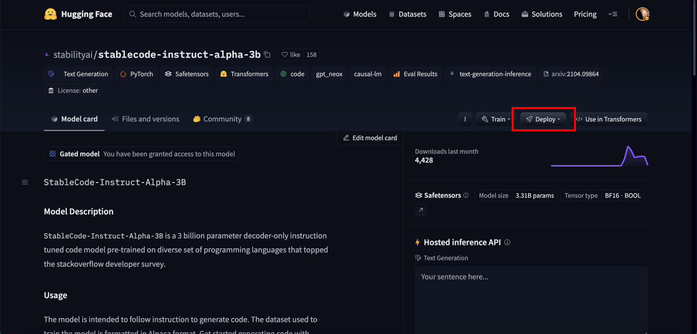Open the user profile avatar

[642, 14]
